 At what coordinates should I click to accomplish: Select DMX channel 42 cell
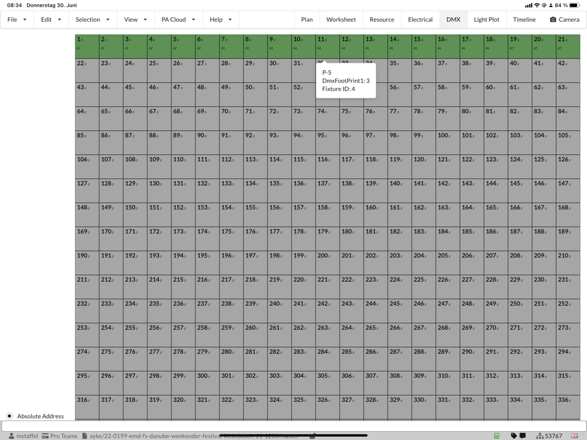568,70
